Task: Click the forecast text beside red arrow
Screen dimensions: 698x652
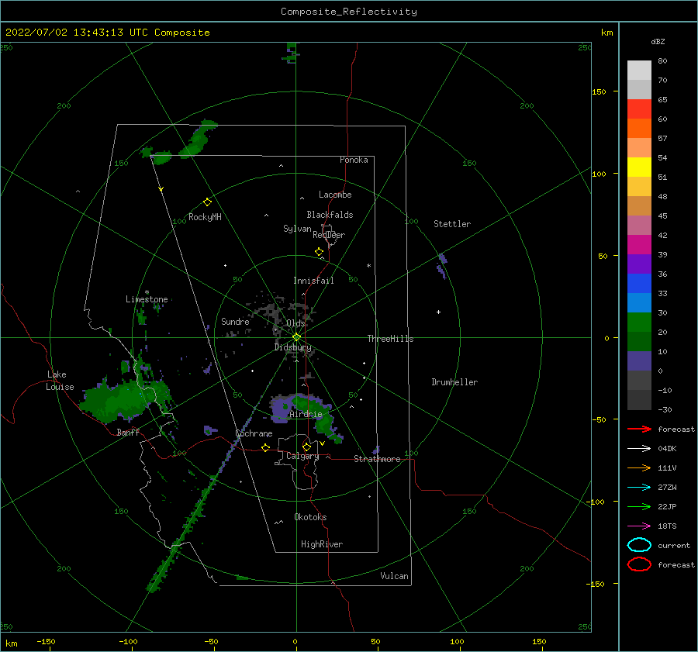Action: click(x=676, y=429)
